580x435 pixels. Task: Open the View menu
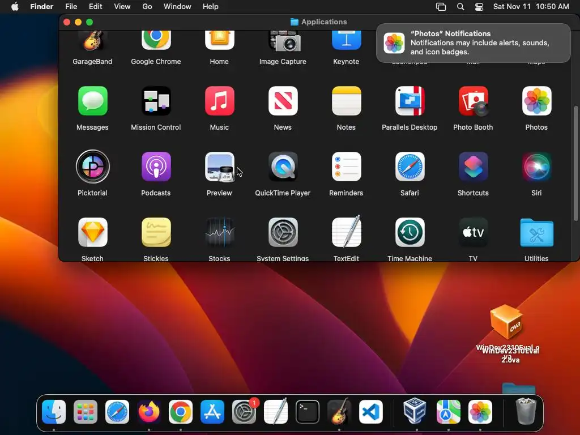(122, 7)
